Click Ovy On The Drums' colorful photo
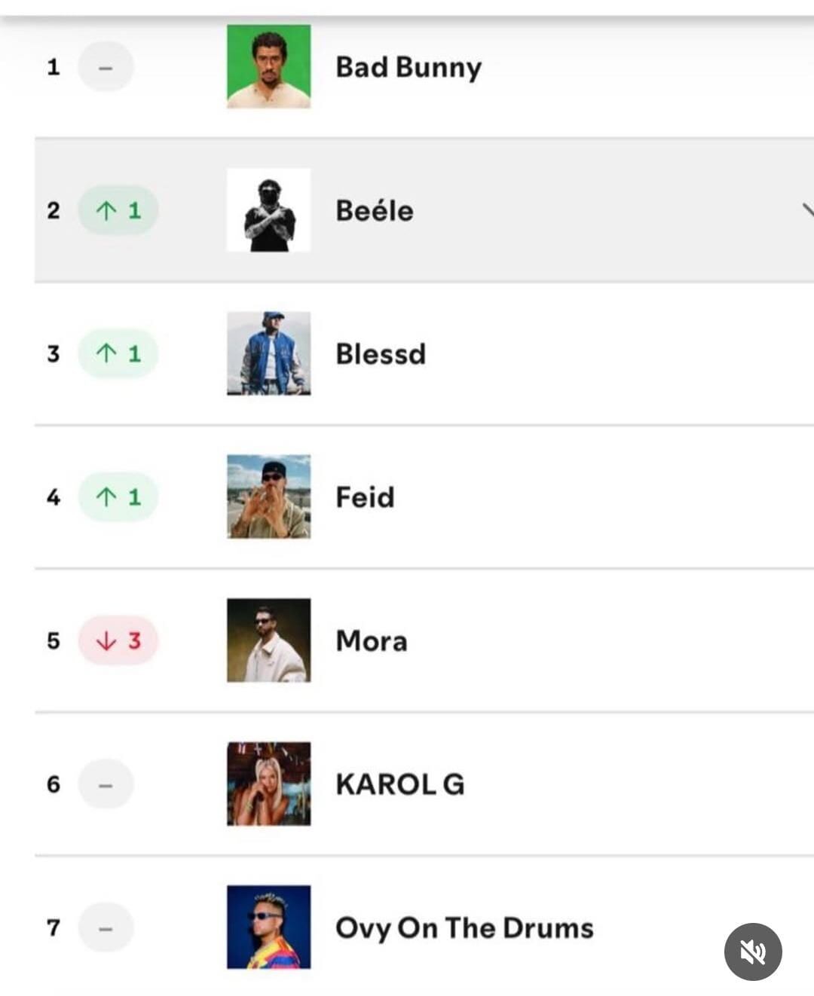Screen dimensions: 814x996 point(269,927)
